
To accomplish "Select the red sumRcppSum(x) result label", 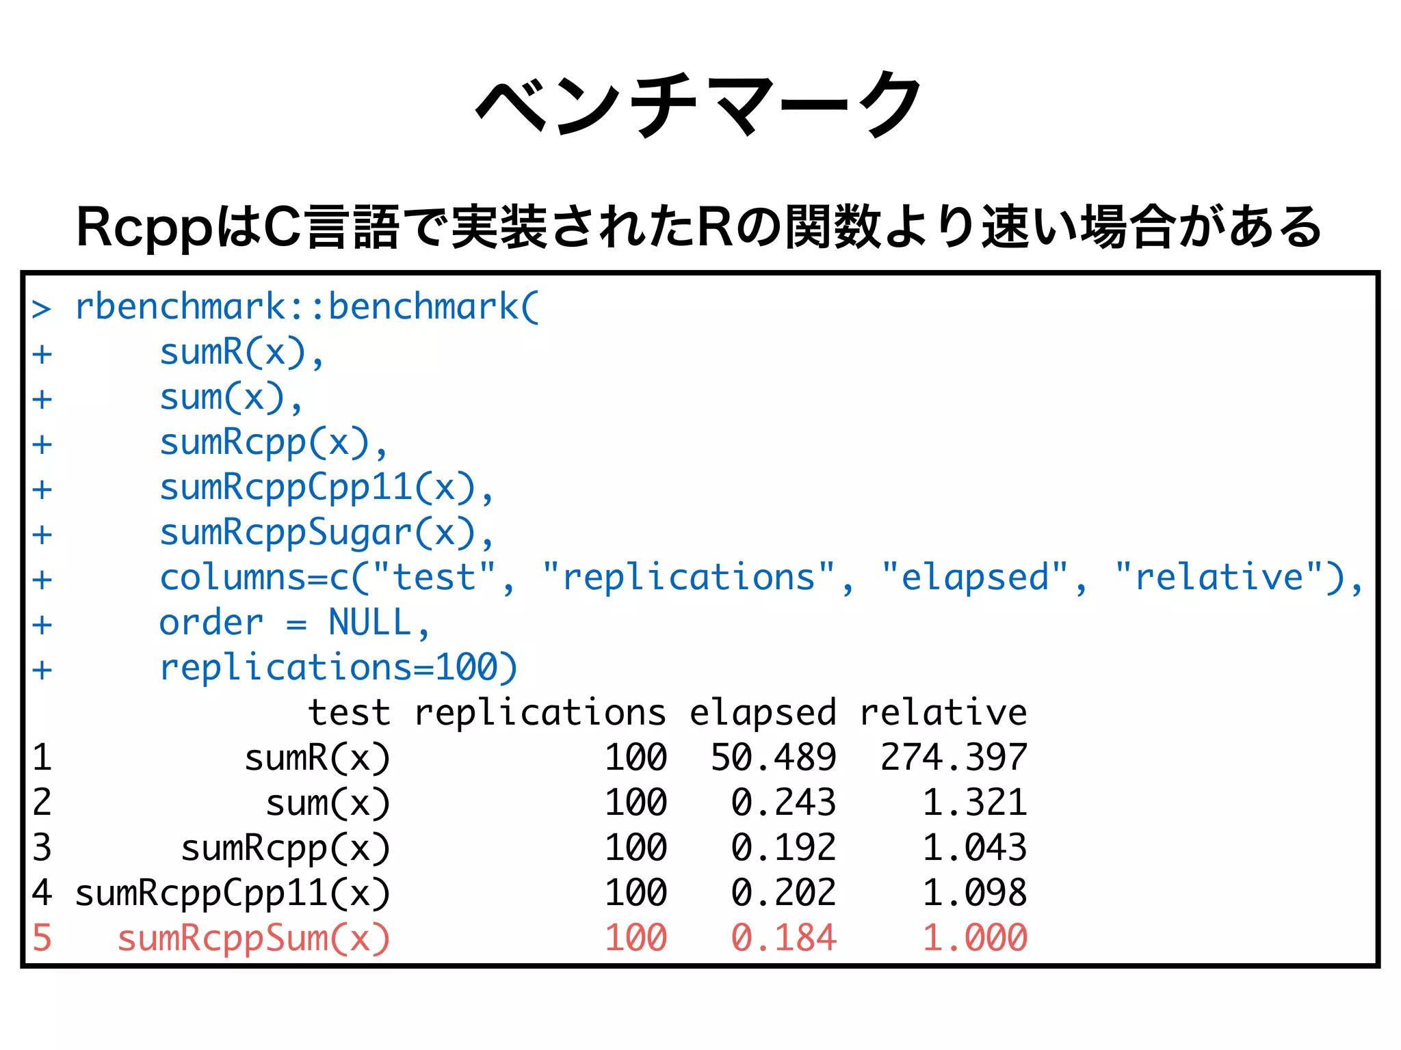I will 253,939.
